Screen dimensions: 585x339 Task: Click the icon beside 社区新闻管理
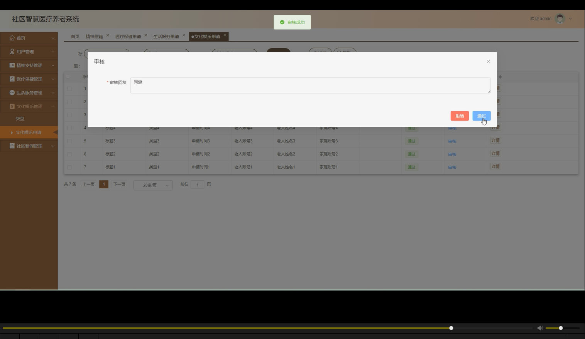[x=12, y=146]
